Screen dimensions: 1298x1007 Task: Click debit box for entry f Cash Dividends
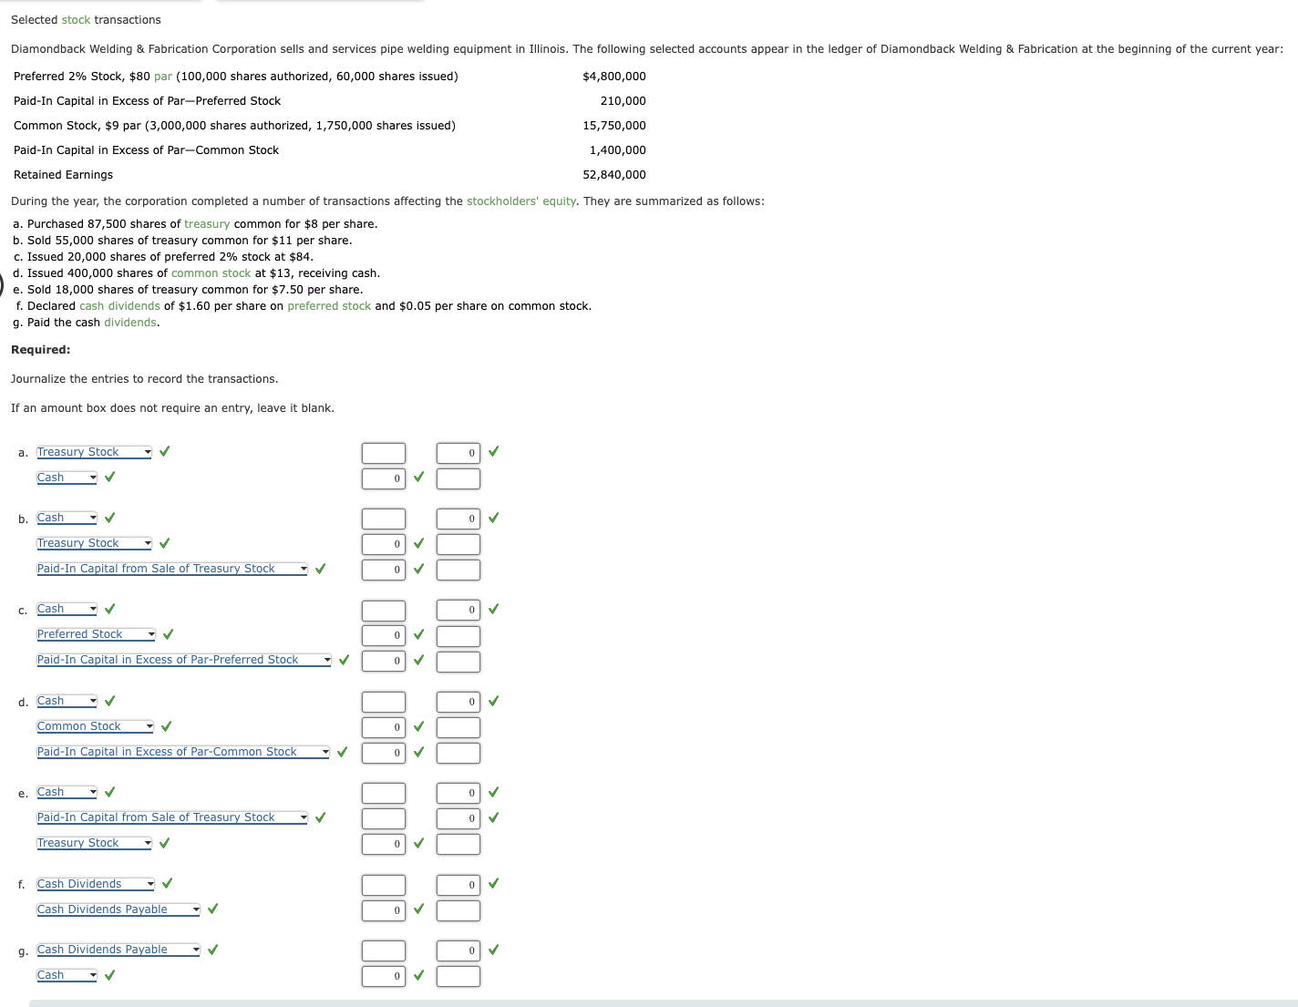[384, 885]
